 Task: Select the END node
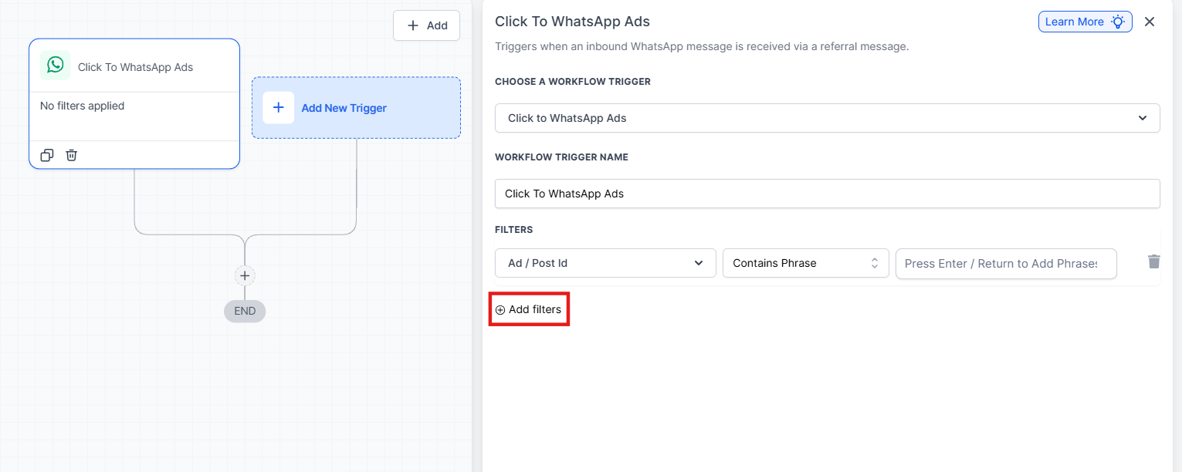245,312
